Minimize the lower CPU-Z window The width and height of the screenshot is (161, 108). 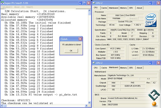coord(150,63)
